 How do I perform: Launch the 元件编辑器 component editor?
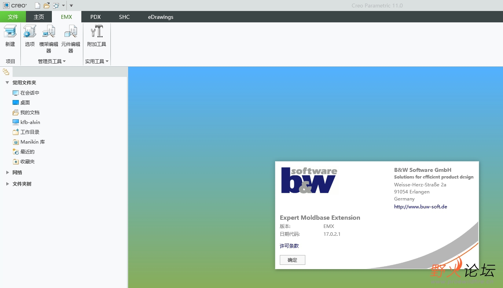tap(71, 31)
